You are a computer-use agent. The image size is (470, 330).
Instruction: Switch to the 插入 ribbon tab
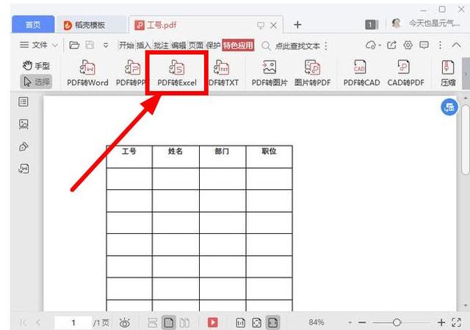click(144, 45)
